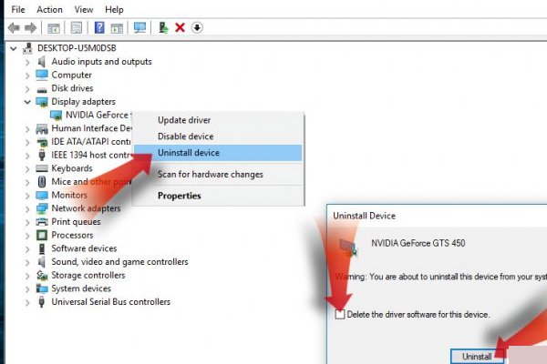
Task: Click the Back arrow toolbar icon
Action: pyautogui.click(x=13, y=27)
